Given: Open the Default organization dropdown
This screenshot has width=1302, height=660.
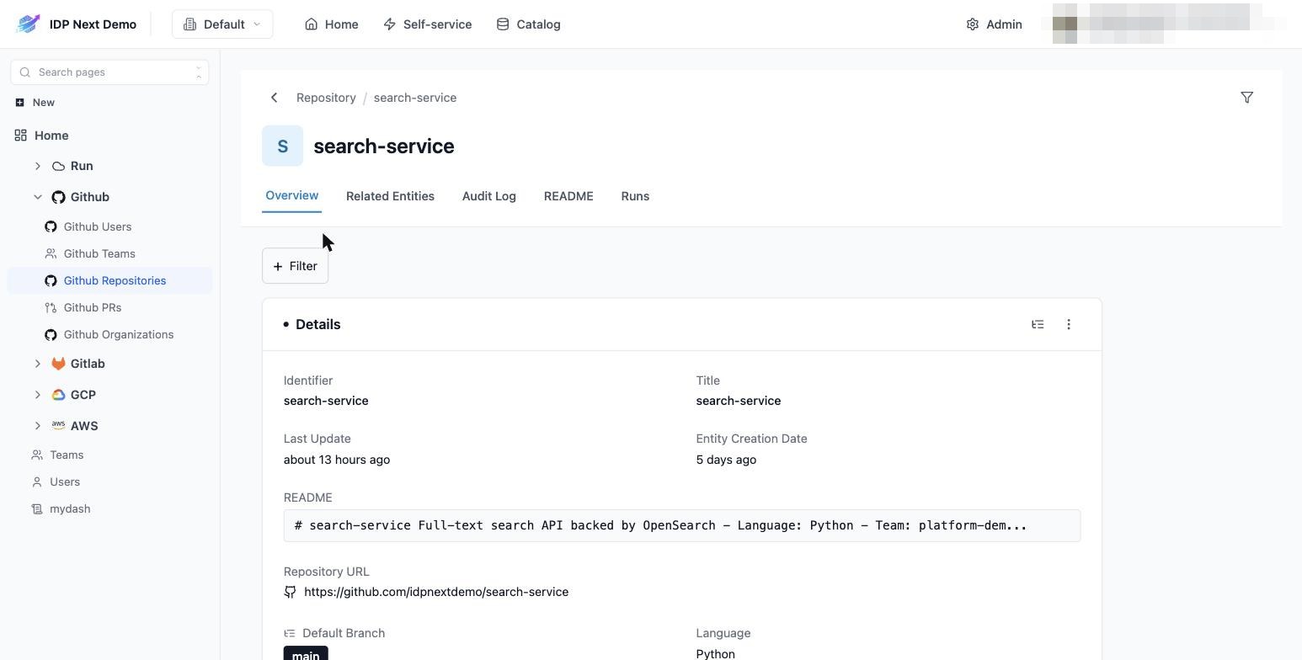Looking at the screenshot, I should click(222, 24).
